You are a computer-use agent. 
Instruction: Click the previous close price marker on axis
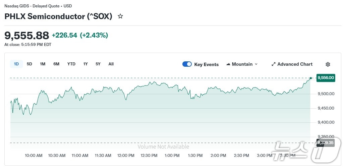tap(326, 143)
